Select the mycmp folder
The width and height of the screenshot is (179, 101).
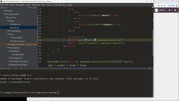click(x=11, y=17)
